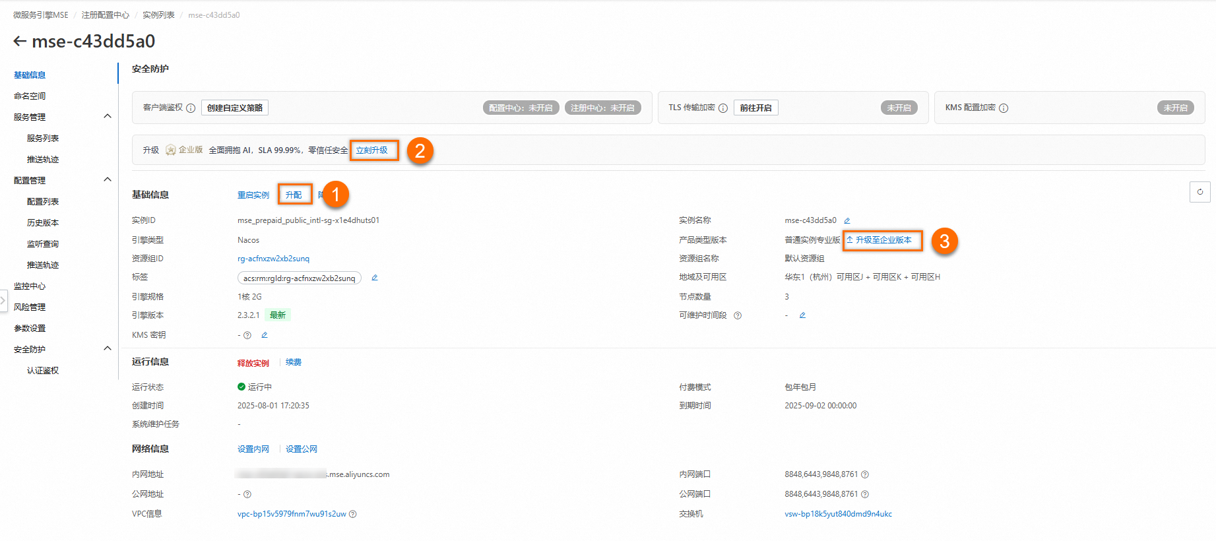The width and height of the screenshot is (1216, 541).
Task: Show help for 内网端口 ports
Action: click(x=865, y=474)
